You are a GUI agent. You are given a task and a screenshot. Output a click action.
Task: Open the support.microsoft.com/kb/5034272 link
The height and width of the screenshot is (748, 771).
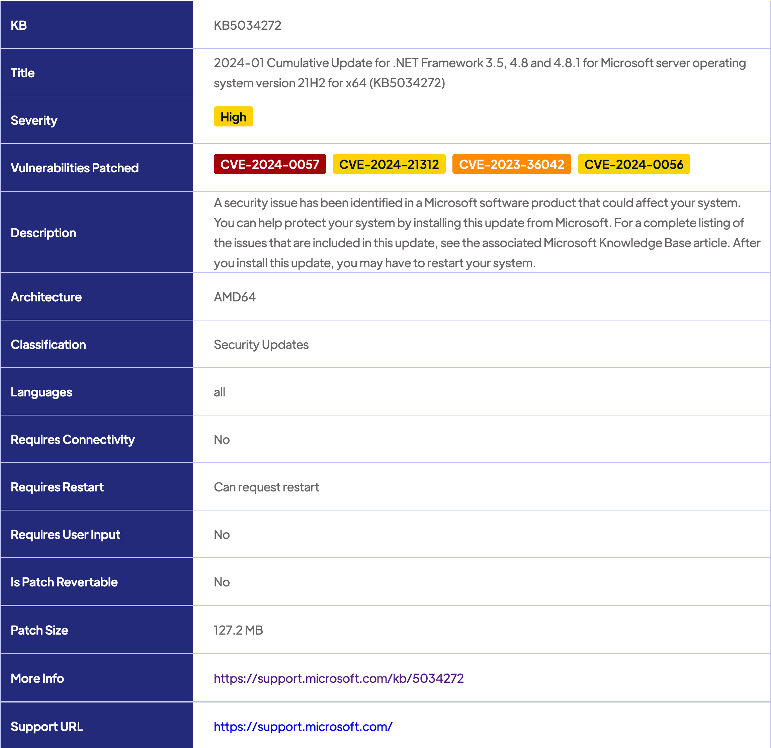[x=338, y=678]
